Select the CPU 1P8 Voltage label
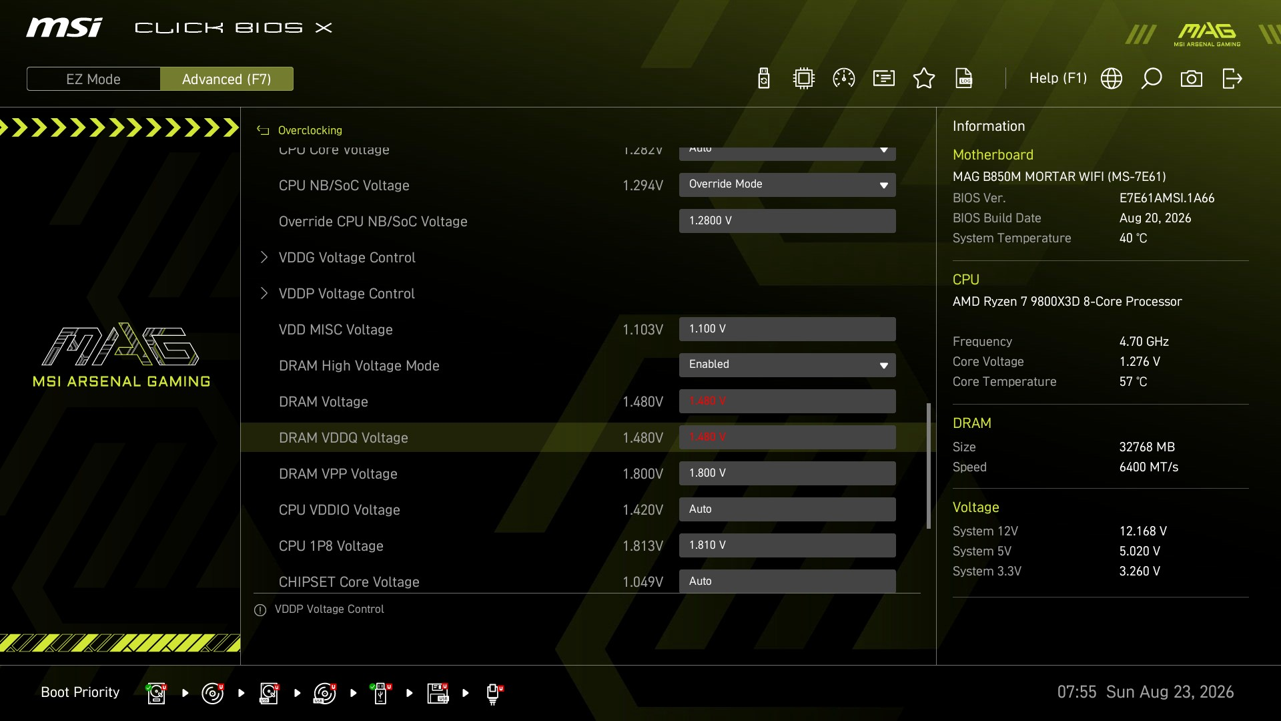This screenshot has width=1281, height=721. tap(331, 546)
